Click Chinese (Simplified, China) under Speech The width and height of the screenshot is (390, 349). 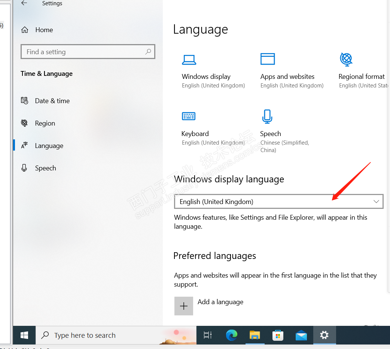pos(284,146)
